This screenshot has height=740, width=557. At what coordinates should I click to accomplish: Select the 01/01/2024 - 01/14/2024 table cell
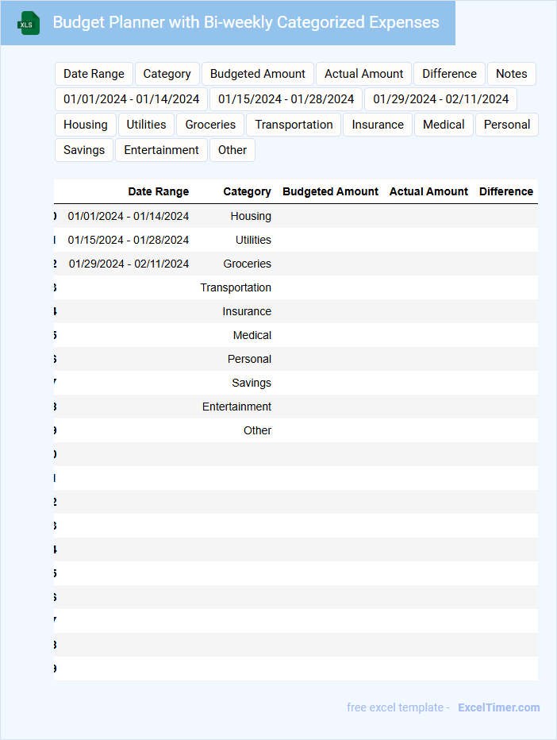[x=128, y=216]
